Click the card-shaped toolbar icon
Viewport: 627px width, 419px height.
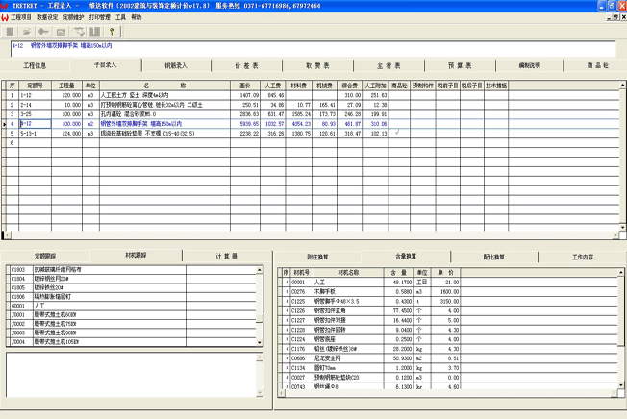coord(61,32)
